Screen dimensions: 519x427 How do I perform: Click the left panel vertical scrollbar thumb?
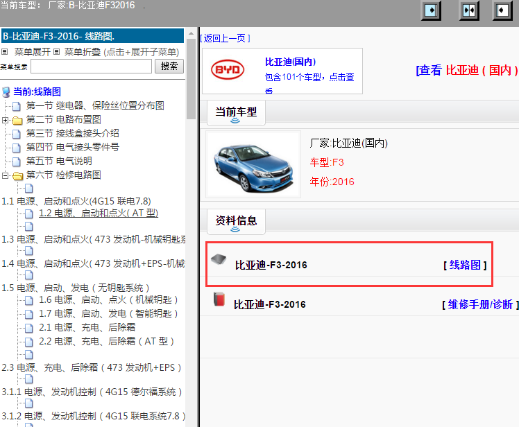pos(191,79)
